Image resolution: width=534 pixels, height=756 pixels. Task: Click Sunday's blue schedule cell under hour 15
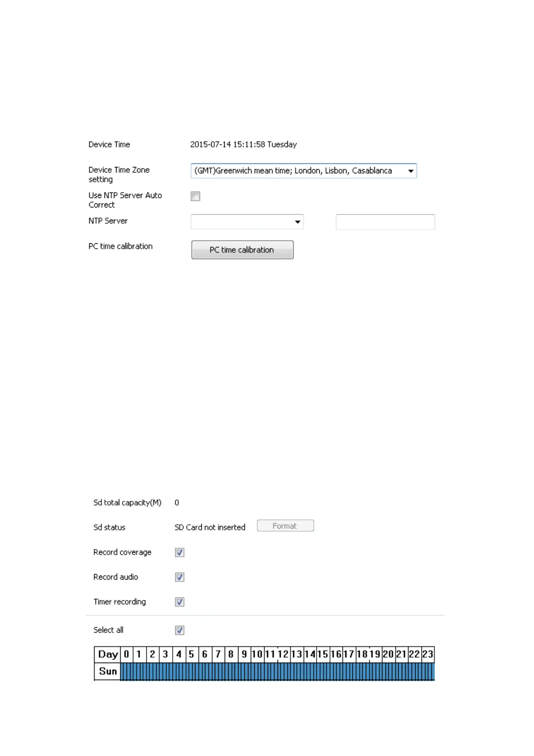pos(323,672)
